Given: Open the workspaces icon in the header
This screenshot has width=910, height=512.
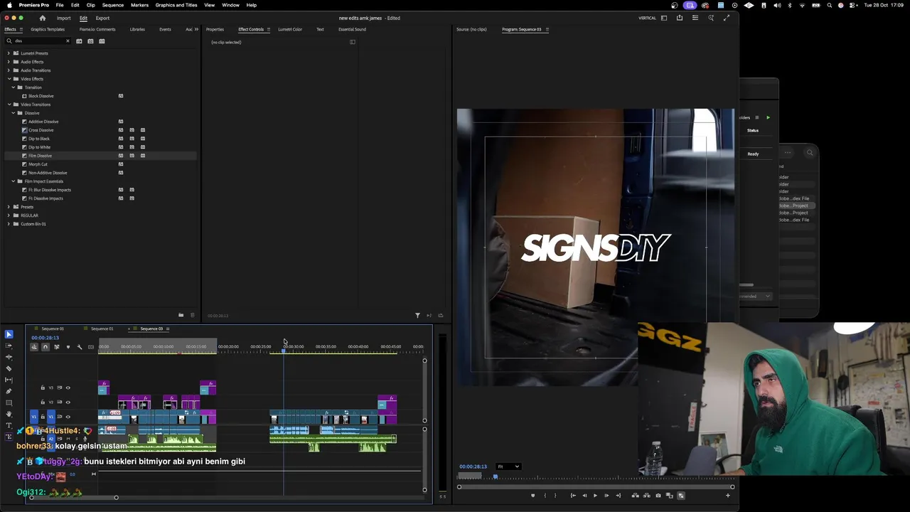Looking at the screenshot, I should tap(664, 18).
